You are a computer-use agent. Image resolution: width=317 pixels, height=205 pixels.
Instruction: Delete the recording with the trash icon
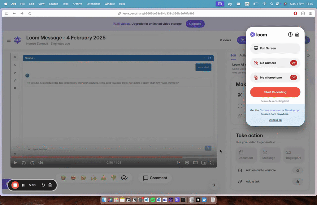50,185
